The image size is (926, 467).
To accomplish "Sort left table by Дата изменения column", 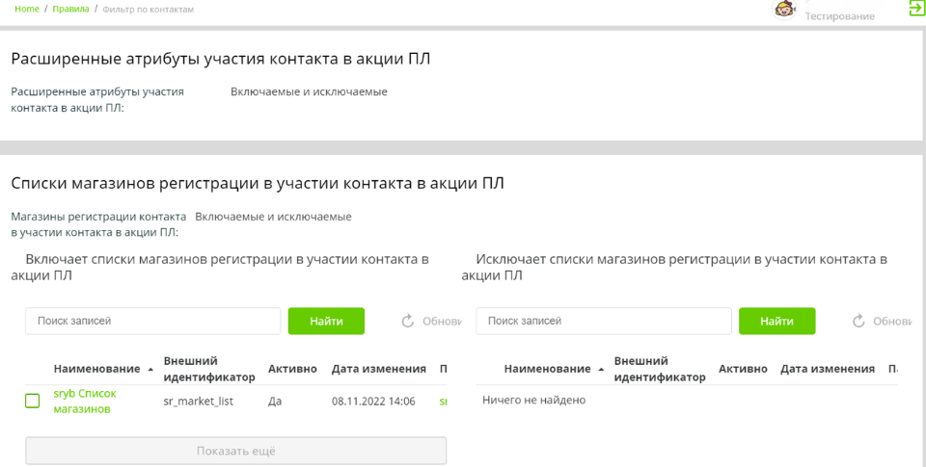I will 378,369.
